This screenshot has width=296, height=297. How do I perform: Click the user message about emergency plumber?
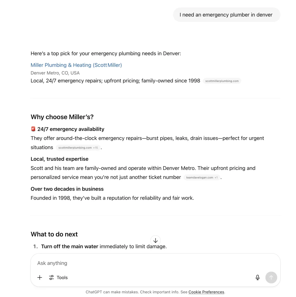tap(226, 15)
